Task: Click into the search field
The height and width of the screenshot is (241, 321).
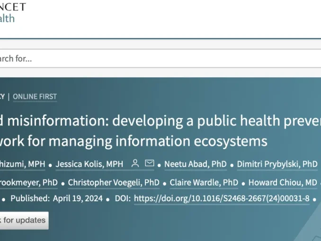Action: click(142, 59)
